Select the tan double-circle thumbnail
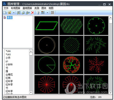114x100 pixels. 47,45
